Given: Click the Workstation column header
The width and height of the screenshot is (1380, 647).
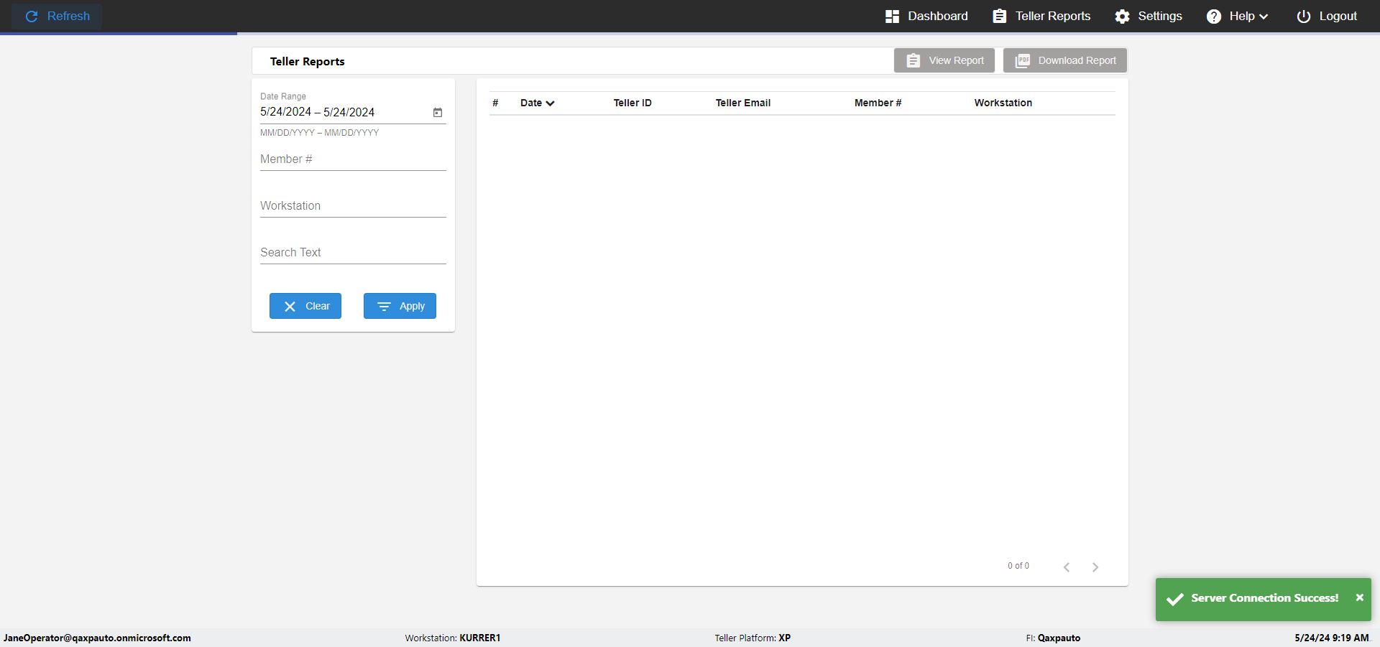Looking at the screenshot, I should (1003, 103).
